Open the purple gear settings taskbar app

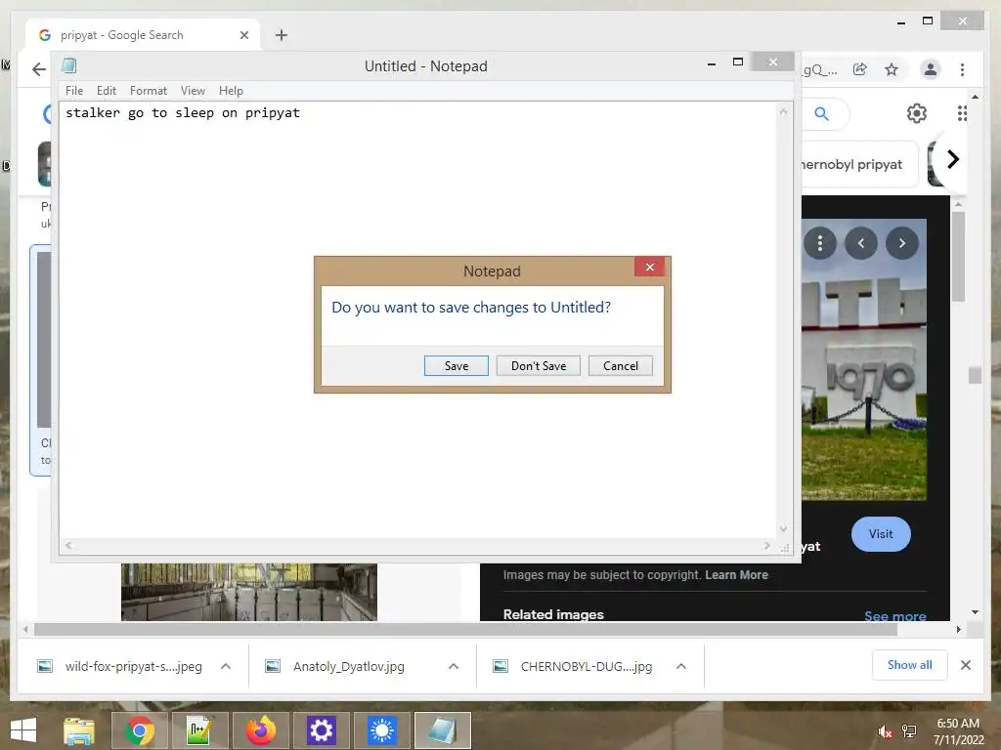(x=321, y=730)
